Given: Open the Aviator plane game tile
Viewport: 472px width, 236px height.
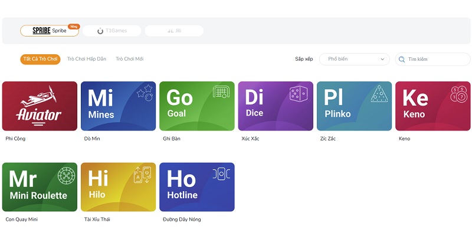Looking at the screenshot, I should click(40, 106).
